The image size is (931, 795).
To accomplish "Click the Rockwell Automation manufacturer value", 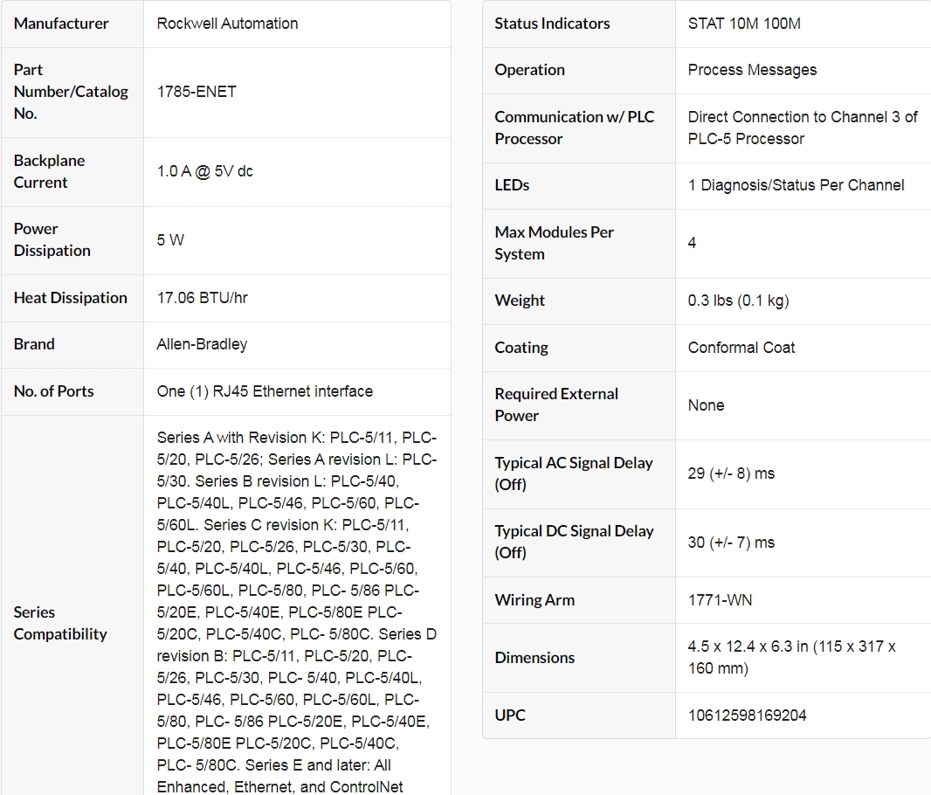I will coord(227,24).
